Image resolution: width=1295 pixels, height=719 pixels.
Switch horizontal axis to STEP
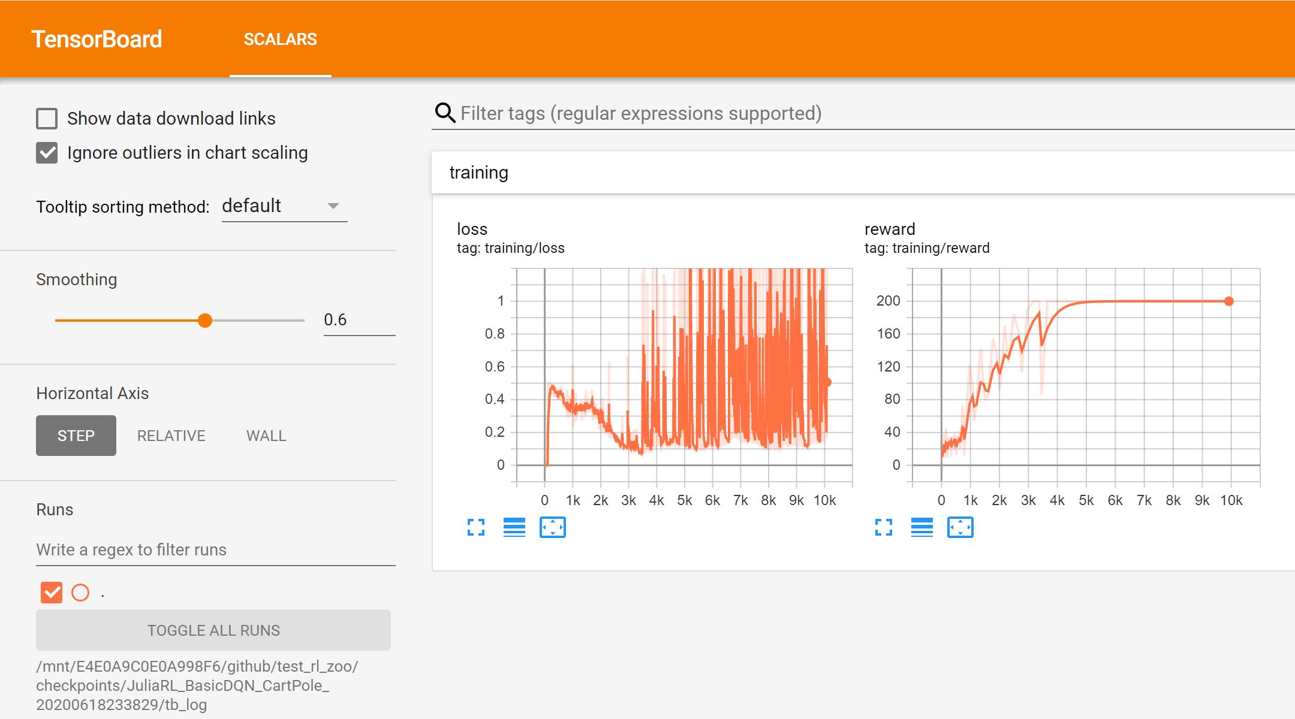[x=76, y=436]
